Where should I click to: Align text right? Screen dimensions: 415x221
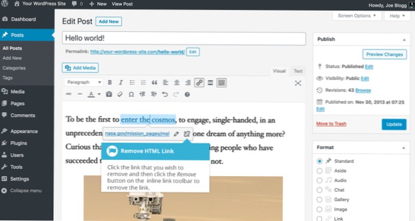coord(188,83)
